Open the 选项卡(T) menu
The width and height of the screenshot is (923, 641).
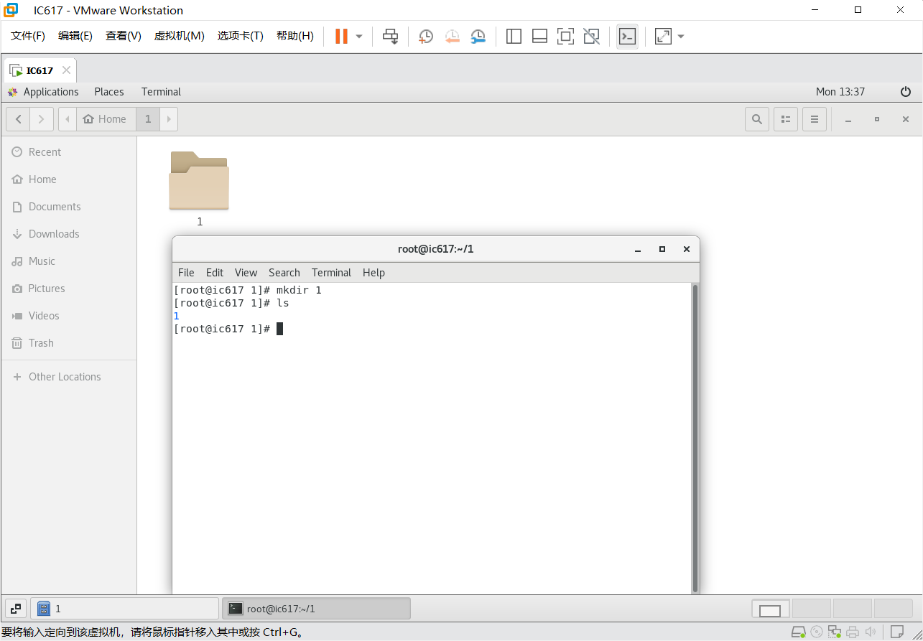point(241,36)
